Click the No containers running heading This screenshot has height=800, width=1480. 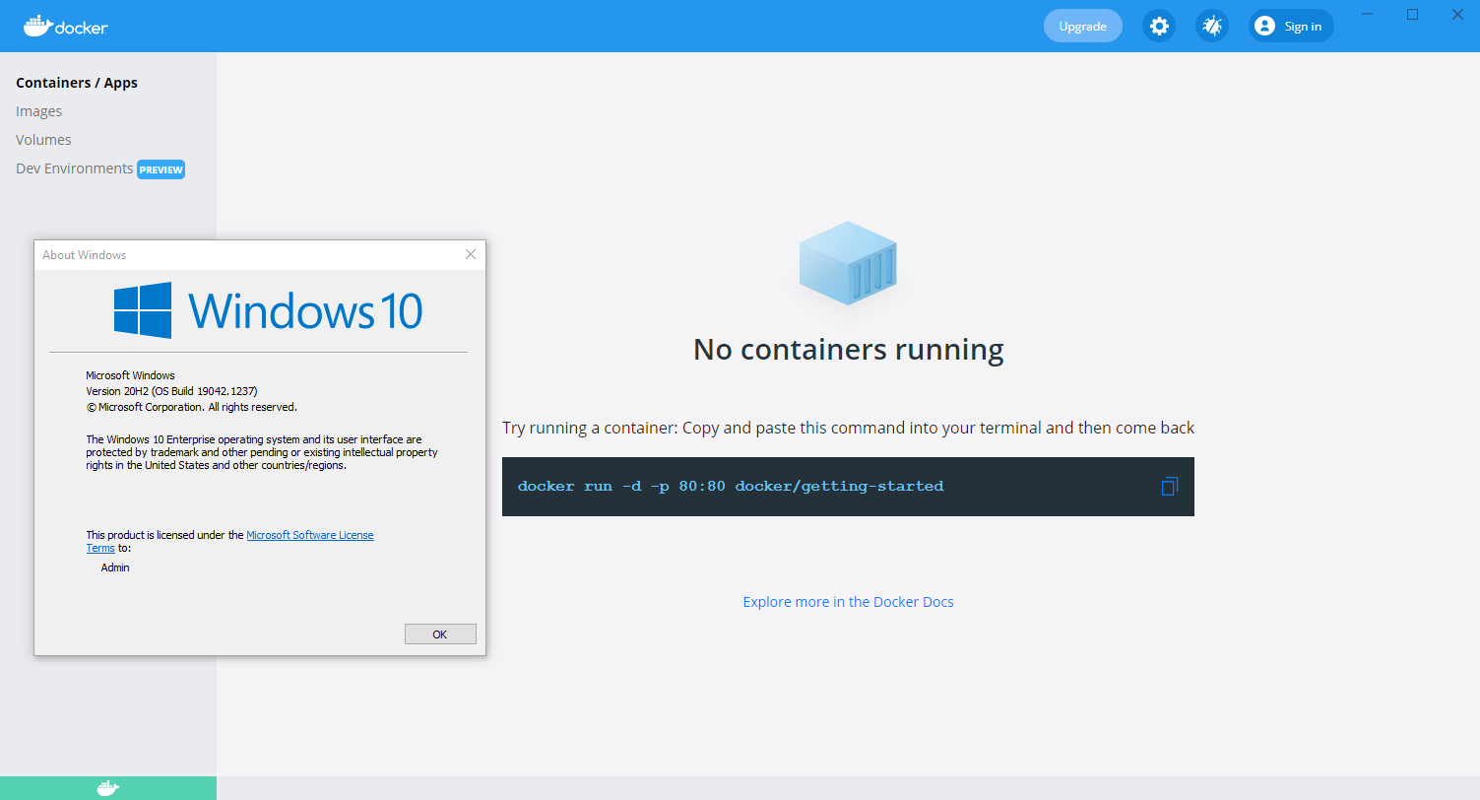tap(848, 349)
